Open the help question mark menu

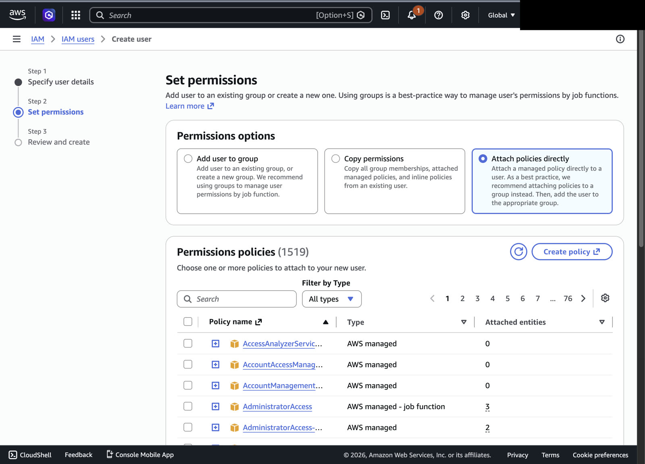tap(439, 15)
